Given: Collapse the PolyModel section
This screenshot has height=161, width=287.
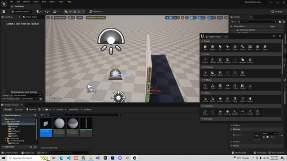Looking at the screenshot, I should (202, 67).
